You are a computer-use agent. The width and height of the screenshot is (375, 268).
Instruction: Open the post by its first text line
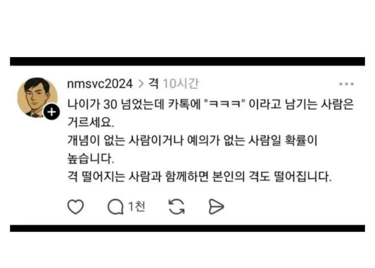(210, 104)
